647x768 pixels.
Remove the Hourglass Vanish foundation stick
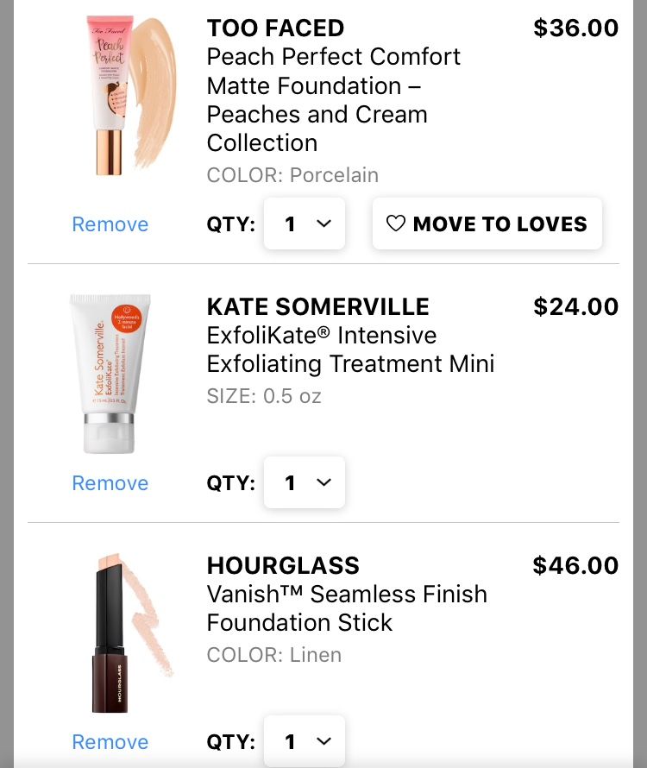coord(110,742)
